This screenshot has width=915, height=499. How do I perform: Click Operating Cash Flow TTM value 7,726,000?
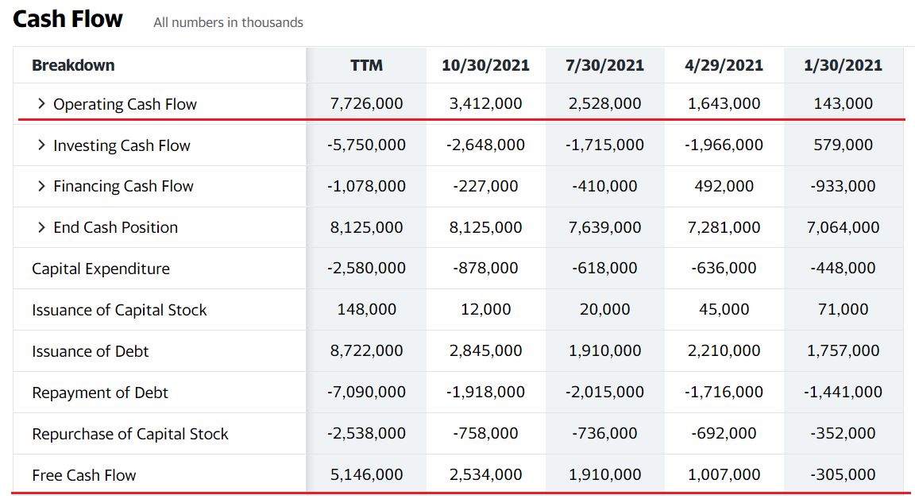click(x=366, y=104)
